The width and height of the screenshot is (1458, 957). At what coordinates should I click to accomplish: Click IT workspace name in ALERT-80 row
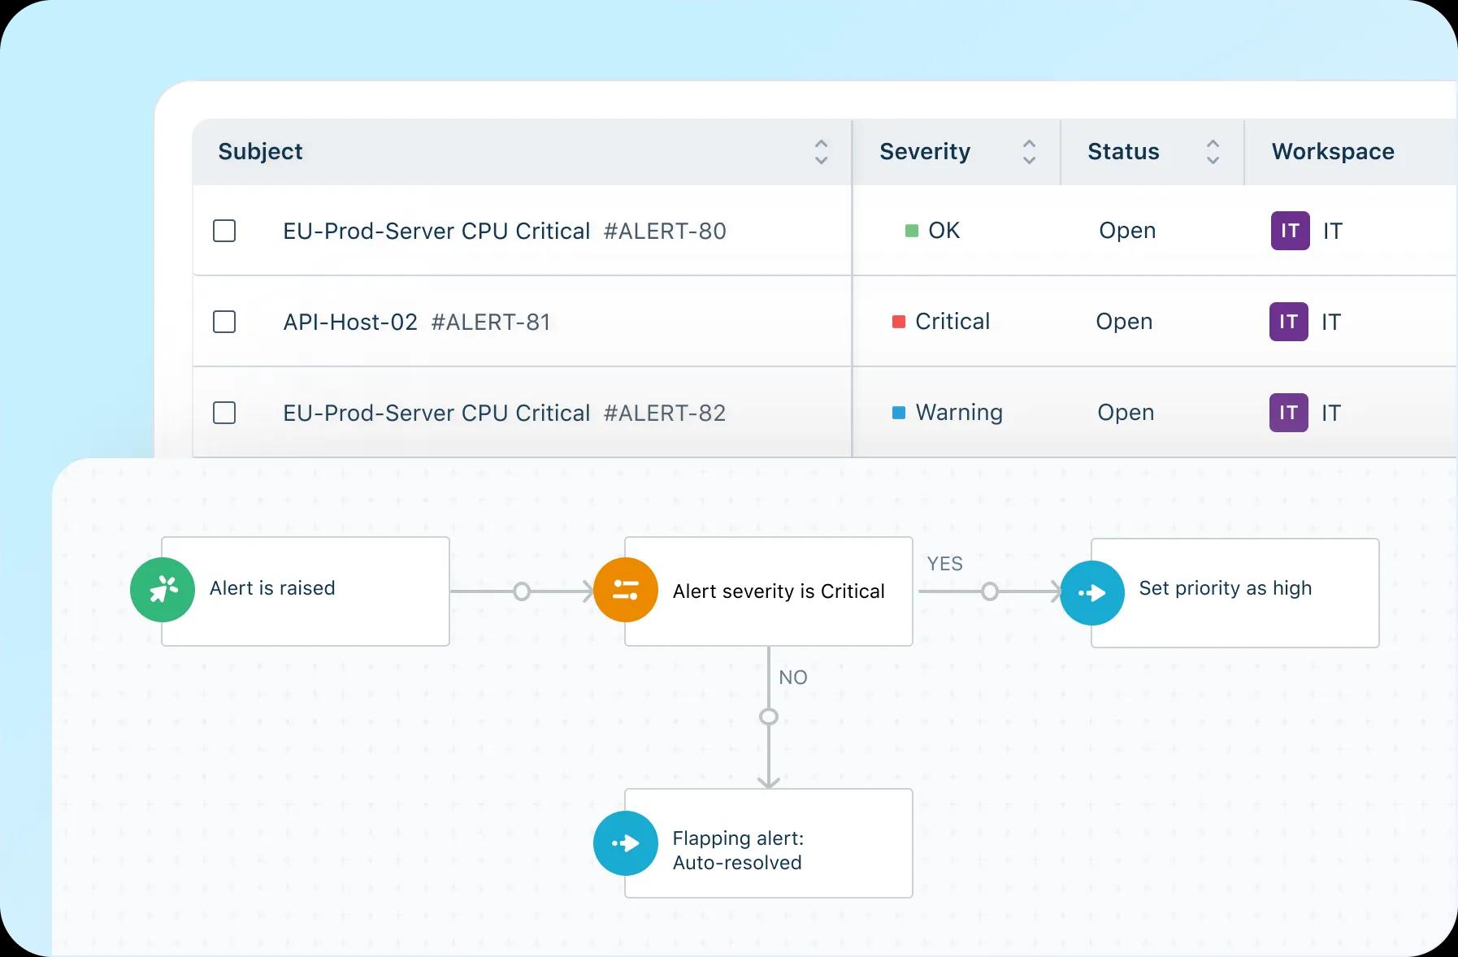(x=1333, y=231)
